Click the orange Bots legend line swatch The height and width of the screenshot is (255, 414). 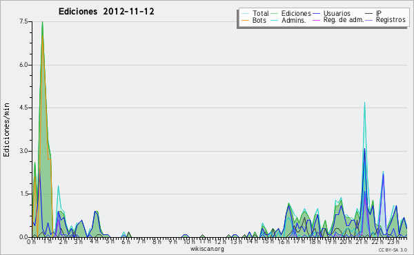tap(245, 20)
